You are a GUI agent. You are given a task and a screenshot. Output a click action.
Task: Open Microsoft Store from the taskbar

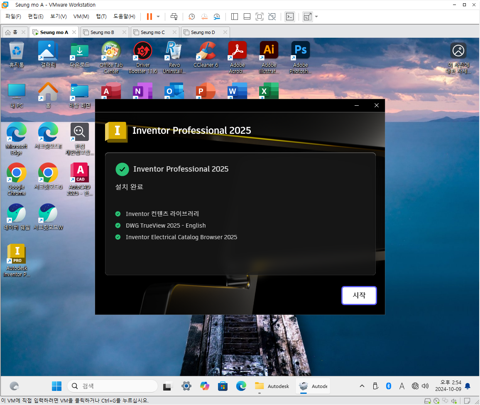tap(223, 386)
